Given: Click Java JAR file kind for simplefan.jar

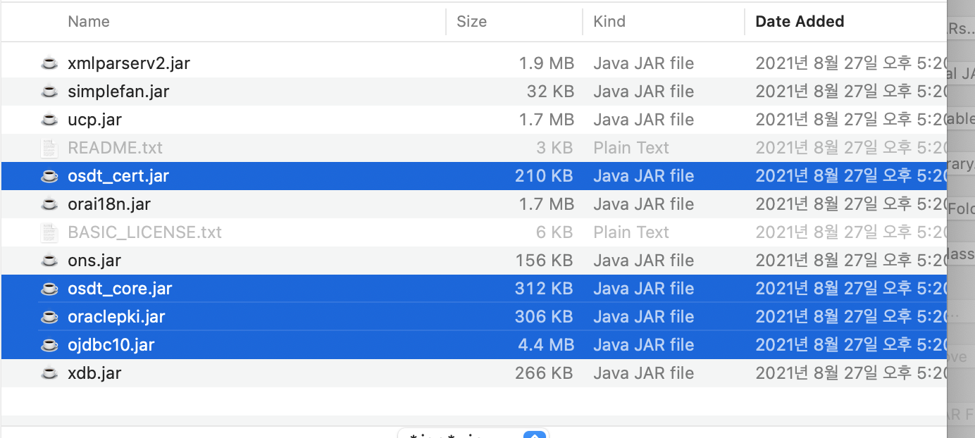Looking at the screenshot, I should click(x=644, y=92).
